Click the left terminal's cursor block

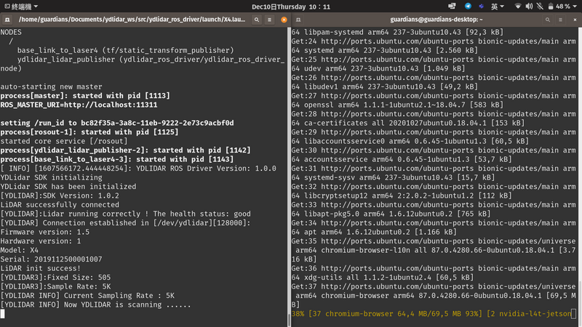(x=2, y=314)
